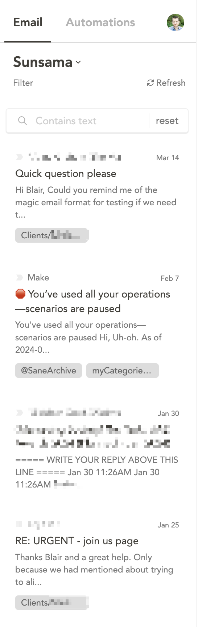Refresh the email list
This screenshot has width=198, height=627.
point(166,83)
